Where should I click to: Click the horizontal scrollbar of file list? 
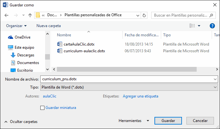pyautogui.click(x=128, y=69)
